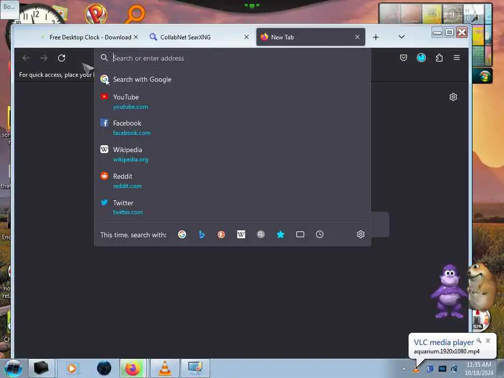Click the orange magnifier desktop icon
This screenshot has height=378, width=504.
(135, 13)
